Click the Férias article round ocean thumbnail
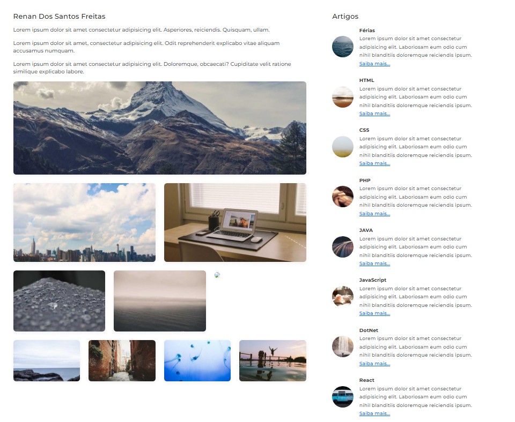This screenshot has width=515, height=422. point(343,47)
